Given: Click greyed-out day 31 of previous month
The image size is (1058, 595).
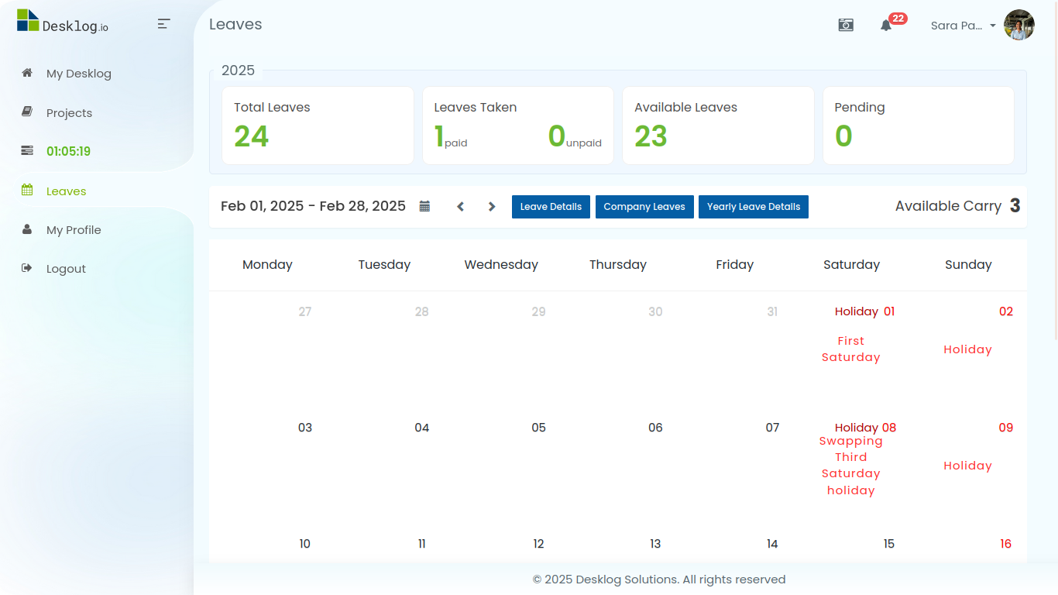Looking at the screenshot, I should pos(772,311).
